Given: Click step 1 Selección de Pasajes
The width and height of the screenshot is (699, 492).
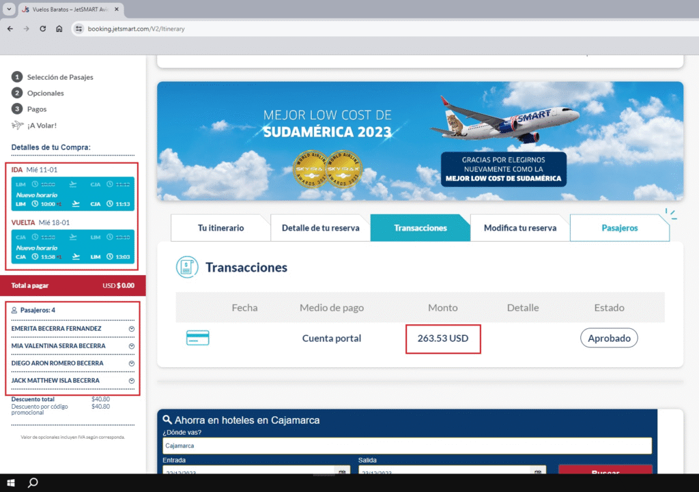Looking at the screenshot, I should pyautogui.click(x=52, y=77).
